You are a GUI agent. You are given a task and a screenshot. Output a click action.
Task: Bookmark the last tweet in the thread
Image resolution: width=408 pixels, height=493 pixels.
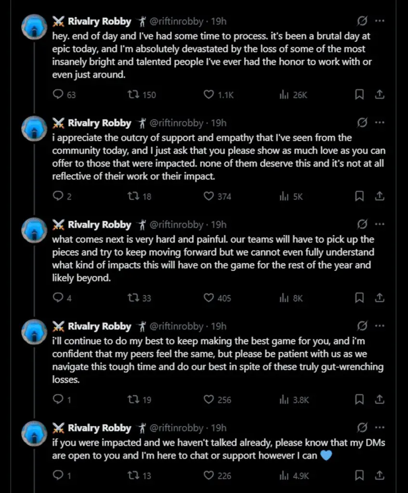click(358, 476)
